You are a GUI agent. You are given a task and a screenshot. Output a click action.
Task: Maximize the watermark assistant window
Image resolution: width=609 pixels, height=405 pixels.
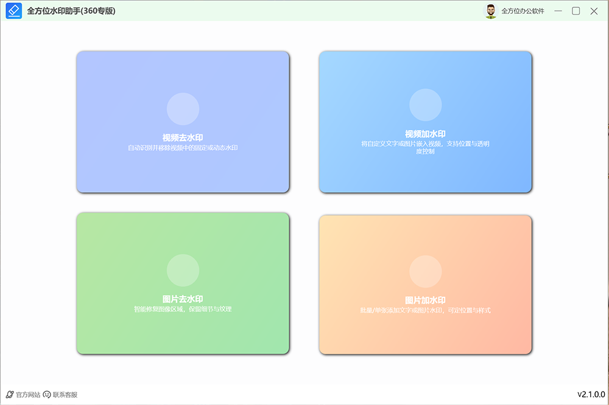[576, 11]
